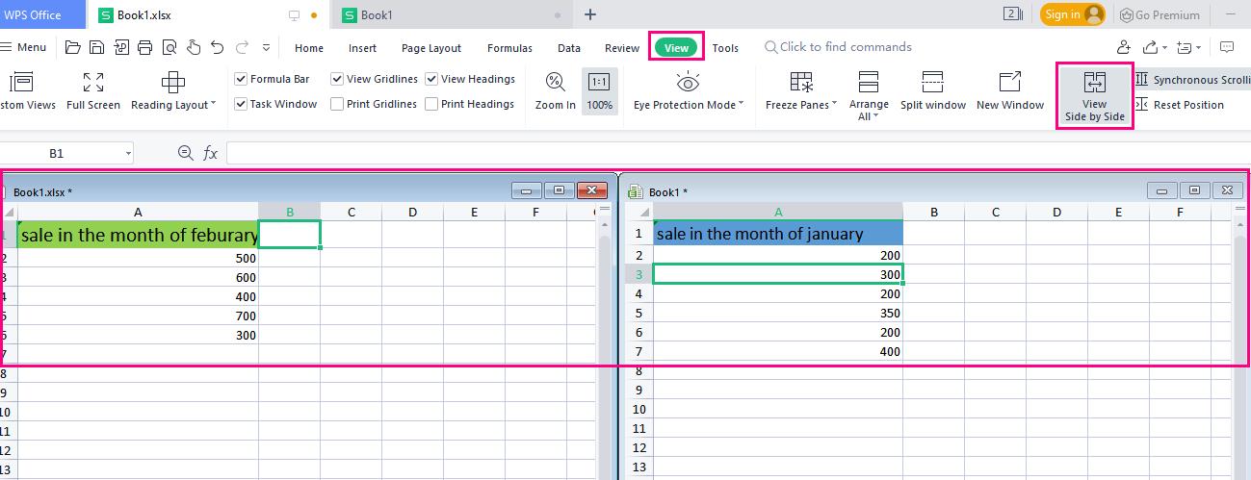Click the monitor icon on Book1.xlsx tab
This screenshot has height=480, width=1251.
point(295,15)
